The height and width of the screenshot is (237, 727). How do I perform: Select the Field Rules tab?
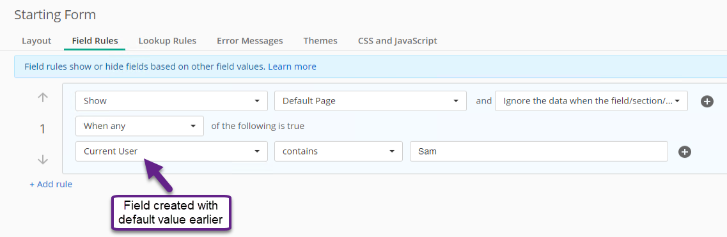pyautogui.click(x=95, y=41)
